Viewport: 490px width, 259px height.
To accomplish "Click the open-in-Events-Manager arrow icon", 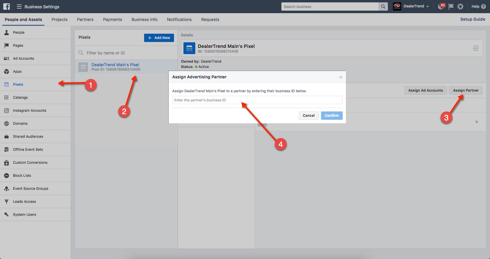I will pos(476,48).
